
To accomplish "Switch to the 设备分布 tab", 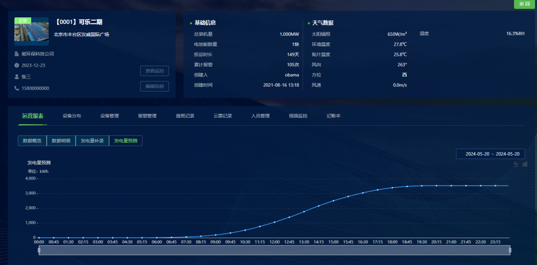I will (72, 116).
